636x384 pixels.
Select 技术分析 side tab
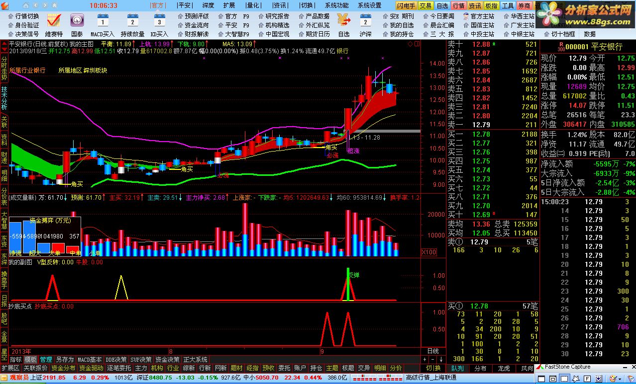tap(4, 97)
